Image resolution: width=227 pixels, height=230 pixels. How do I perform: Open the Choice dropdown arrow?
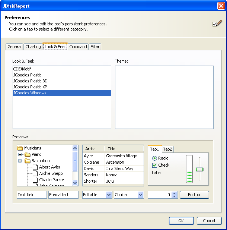pos(140,195)
